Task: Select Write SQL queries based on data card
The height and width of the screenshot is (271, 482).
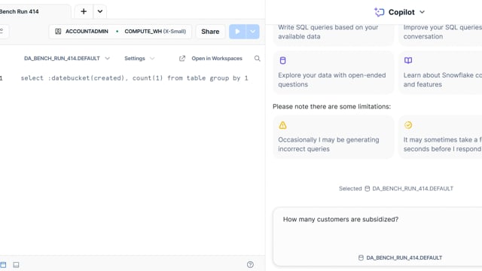Action: tap(333, 34)
